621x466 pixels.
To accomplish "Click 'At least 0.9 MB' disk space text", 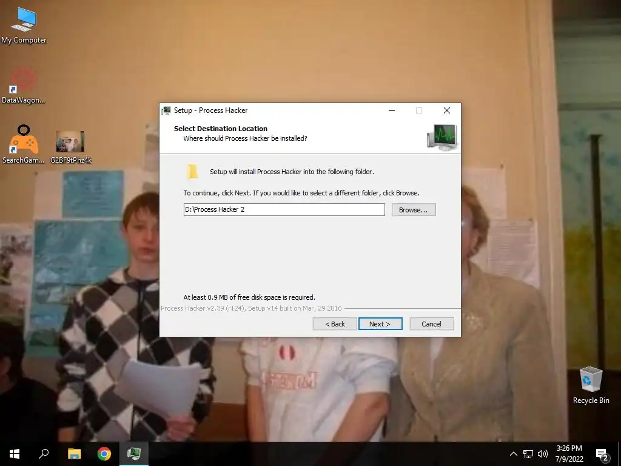I will click(x=249, y=297).
